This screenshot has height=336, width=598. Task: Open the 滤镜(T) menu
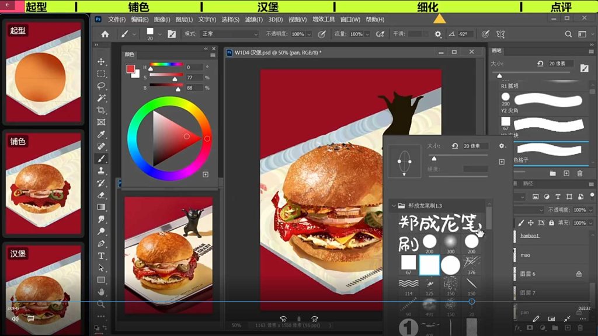click(253, 19)
